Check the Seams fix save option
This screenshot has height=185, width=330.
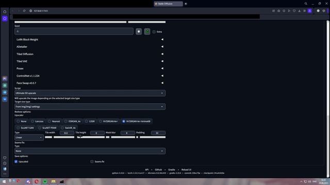click(x=92, y=161)
